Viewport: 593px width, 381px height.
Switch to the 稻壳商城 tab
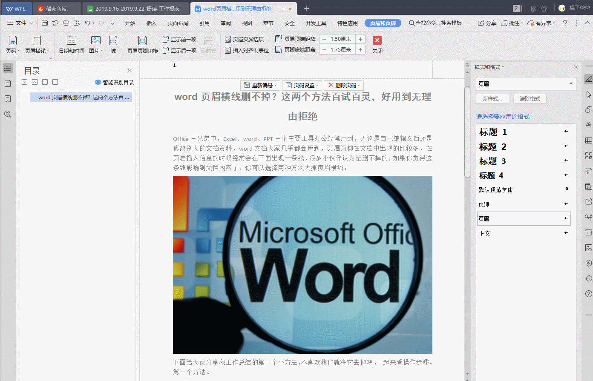pyautogui.click(x=57, y=9)
